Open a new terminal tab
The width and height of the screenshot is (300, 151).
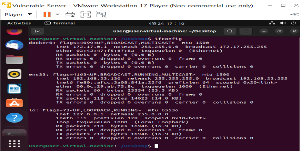pos(38,31)
